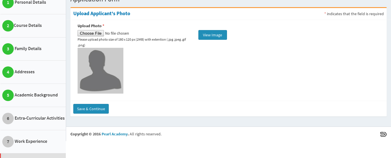
Task: Click the logo icon in the footer
Action: tap(383, 134)
